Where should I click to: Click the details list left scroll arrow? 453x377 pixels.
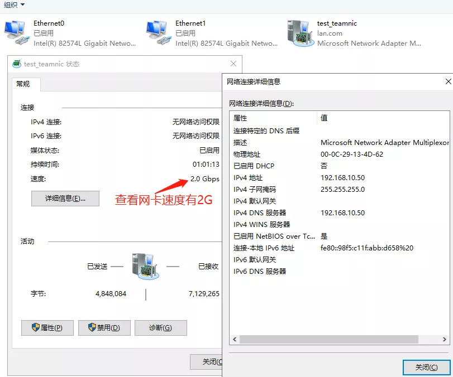tap(235, 339)
